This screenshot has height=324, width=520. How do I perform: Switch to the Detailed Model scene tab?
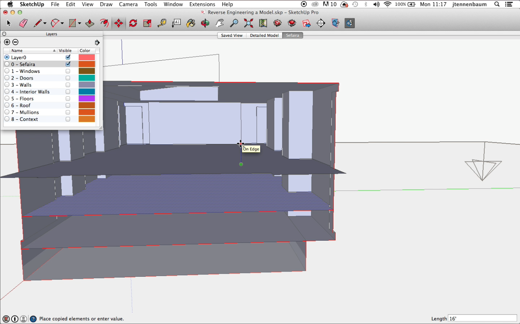pos(264,35)
